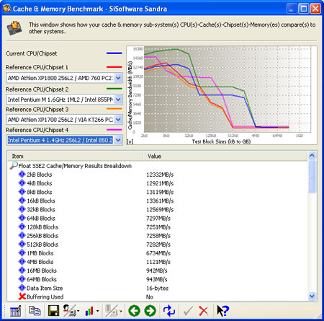The width and height of the screenshot is (324, 321).
Task: Click the results list scrollbar thumb
Action: [x=312, y=177]
